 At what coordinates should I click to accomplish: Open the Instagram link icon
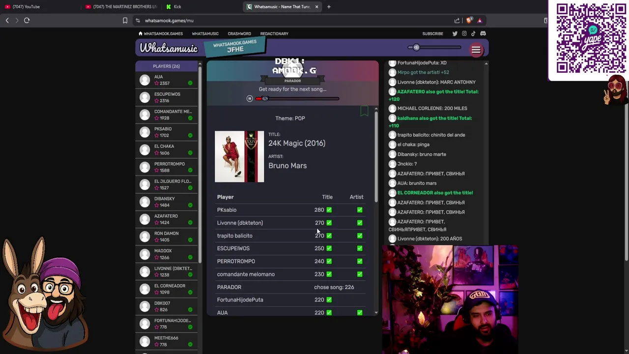click(x=464, y=34)
